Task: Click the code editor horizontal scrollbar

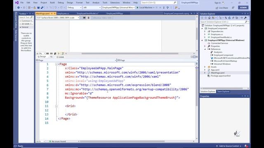Action: (x=122, y=141)
